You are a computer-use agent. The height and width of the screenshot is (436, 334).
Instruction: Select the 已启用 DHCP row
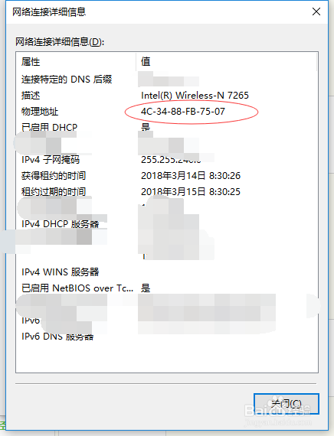(166, 127)
